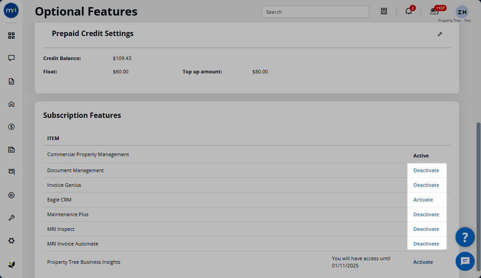Select the Commercial Property Management row text
This screenshot has width=481, height=278.
click(x=88, y=154)
